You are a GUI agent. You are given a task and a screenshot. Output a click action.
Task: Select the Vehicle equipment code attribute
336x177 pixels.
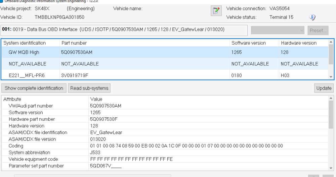pyautogui.click(x=165, y=159)
